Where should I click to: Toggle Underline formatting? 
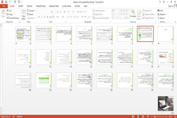point(45,17)
